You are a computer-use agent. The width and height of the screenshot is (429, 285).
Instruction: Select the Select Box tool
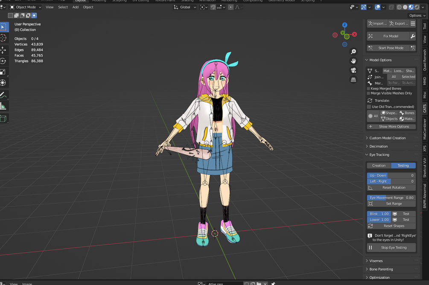[4, 27]
